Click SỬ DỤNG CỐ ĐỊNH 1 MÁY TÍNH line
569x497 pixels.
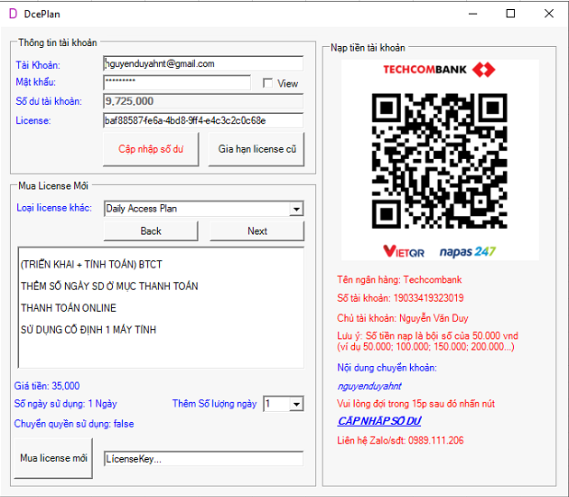click(x=89, y=330)
